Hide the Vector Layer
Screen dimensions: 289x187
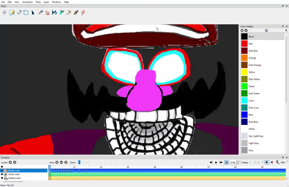pyautogui.click(x=2, y=174)
